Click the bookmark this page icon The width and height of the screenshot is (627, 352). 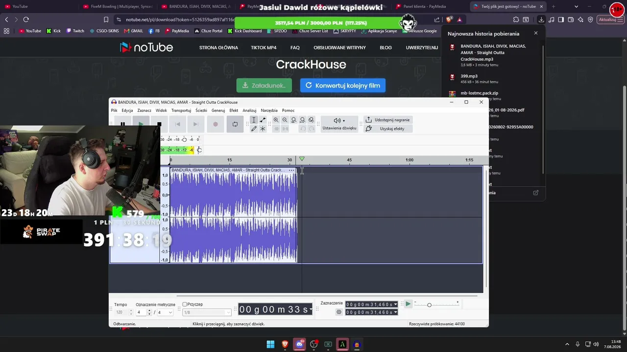pyautogui.click(x=106, y=20)
